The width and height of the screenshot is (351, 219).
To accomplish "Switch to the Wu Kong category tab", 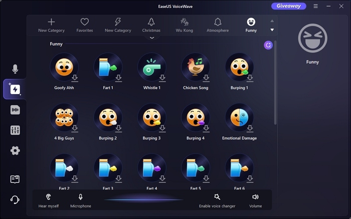I will point(185,24).
